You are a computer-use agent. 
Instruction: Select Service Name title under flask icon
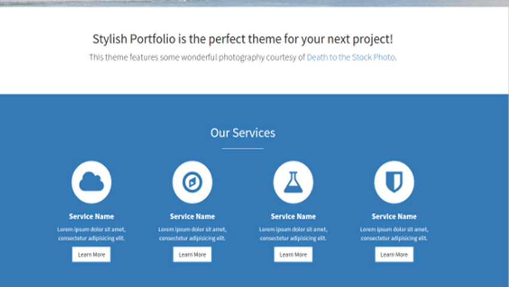click(x=293, y=216)
